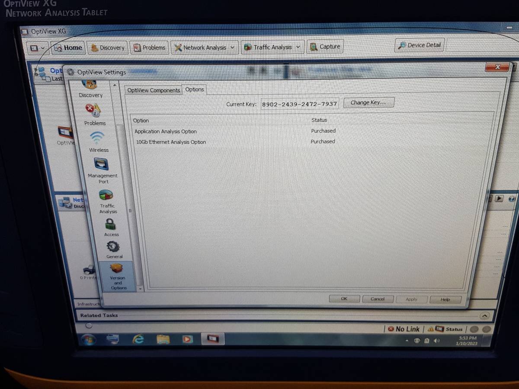Image resolution: width=519 pixels, height=389 pixels.
Task: Click the volume speaker tray icon
Action: (x=436, y=341)
